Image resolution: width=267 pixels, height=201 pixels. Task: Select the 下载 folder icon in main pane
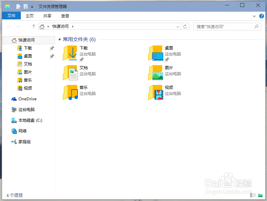coord(70,53)
